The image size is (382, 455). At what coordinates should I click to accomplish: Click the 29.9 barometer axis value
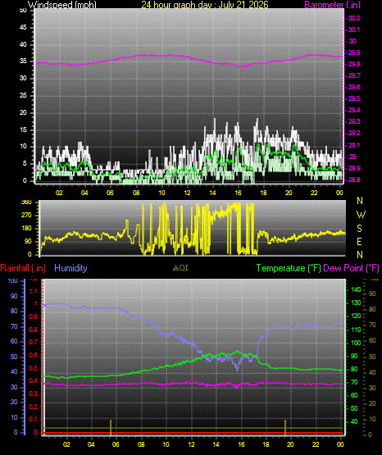tap(354, 52)
